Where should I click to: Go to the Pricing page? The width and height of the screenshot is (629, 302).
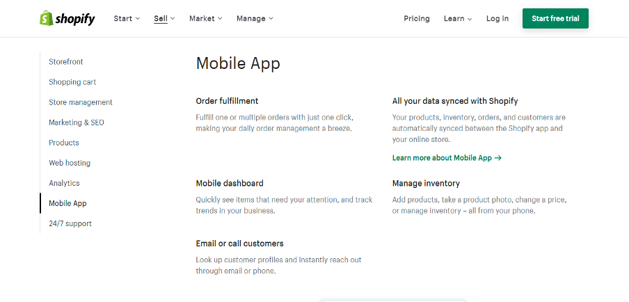coord(416,19)
